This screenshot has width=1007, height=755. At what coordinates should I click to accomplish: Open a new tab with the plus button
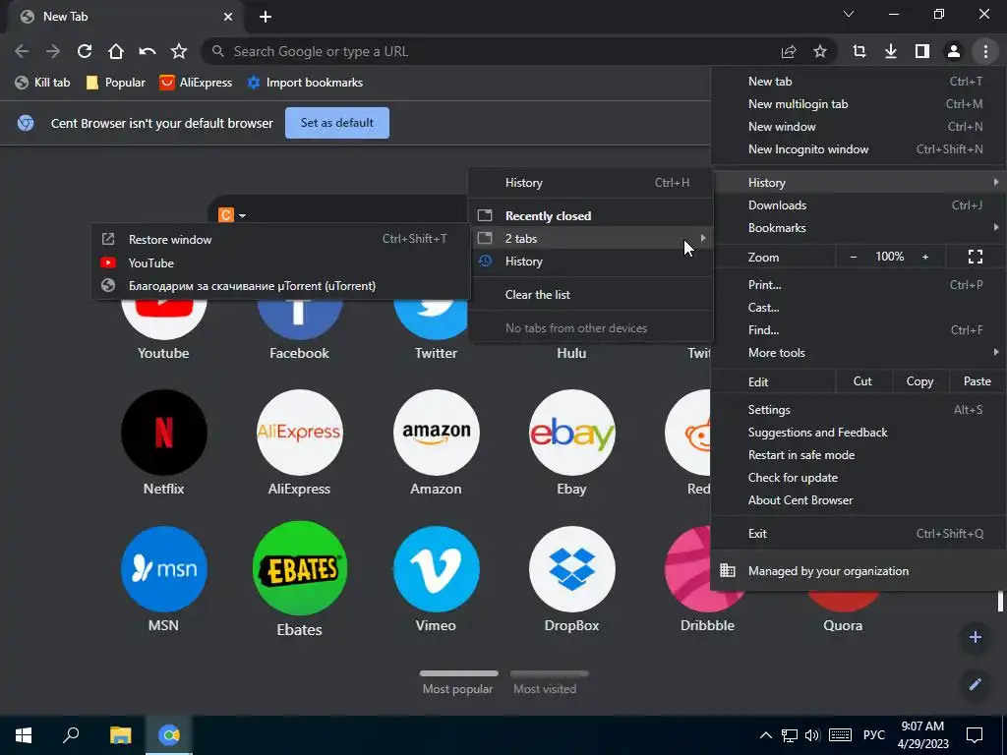pos(266,17)
